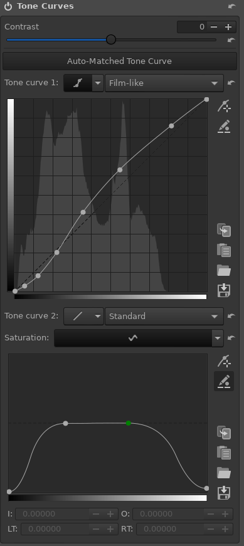Image resolution: width=244 pixels, height=546 pixels.
Task: Click the Auto-Matched Tone Curve button
Action: (x=120, y=61)
